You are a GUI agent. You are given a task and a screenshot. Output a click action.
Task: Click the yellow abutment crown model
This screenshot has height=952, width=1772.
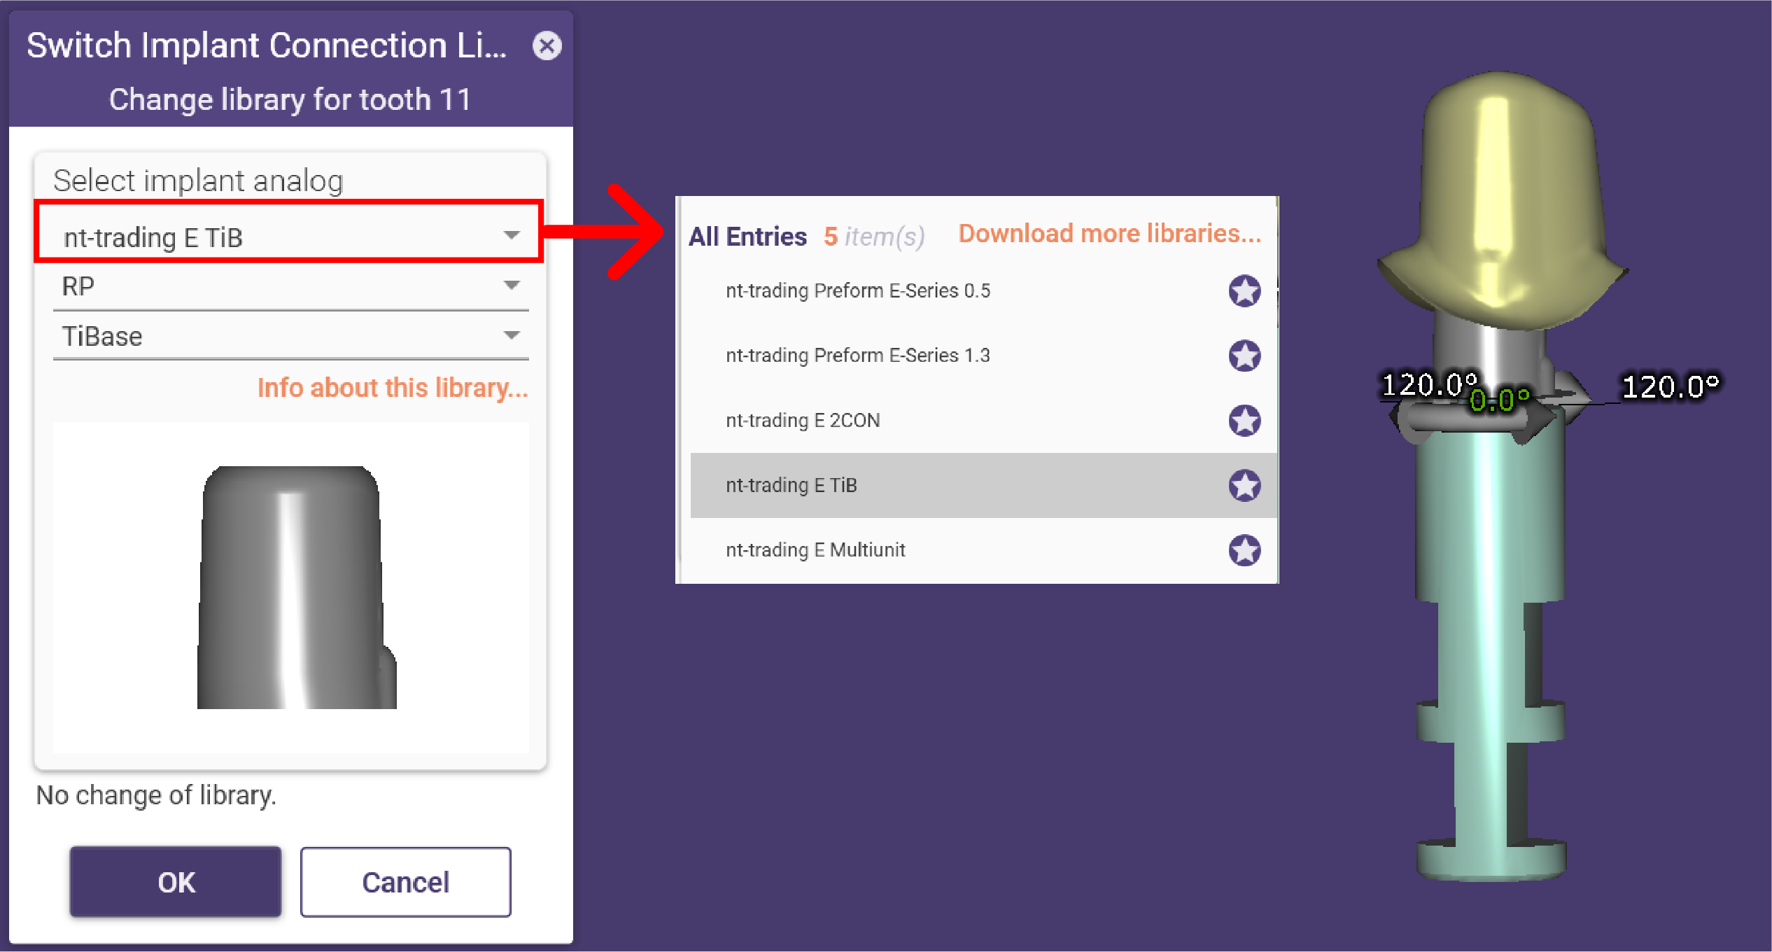[x=1502, y=199]
